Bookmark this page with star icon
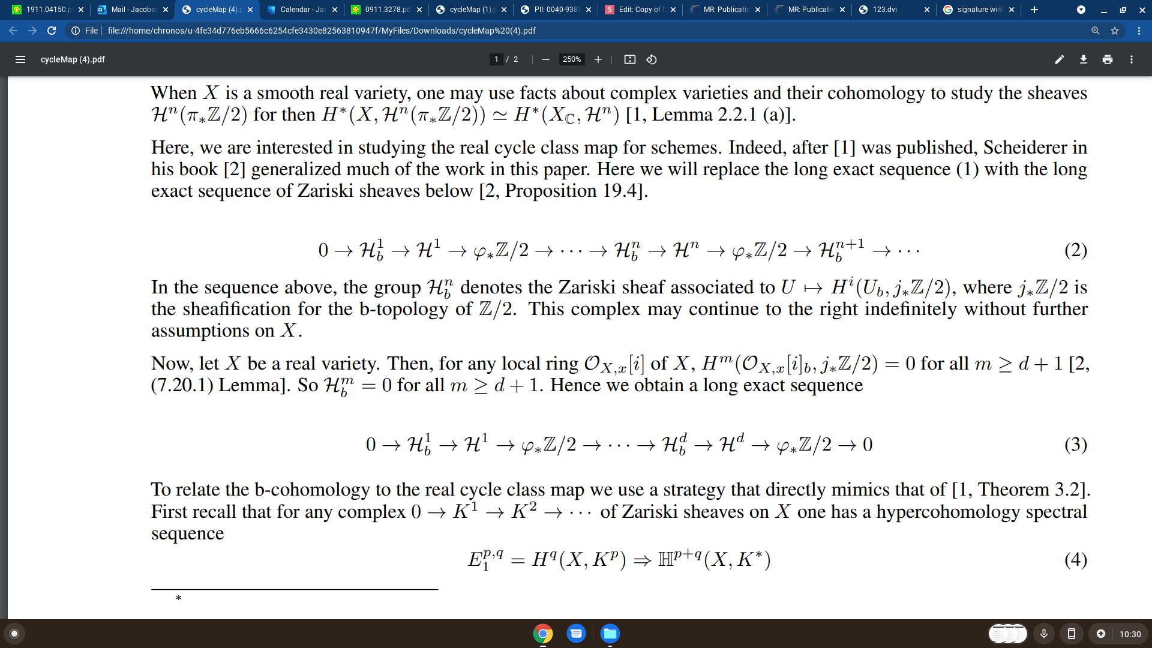The image size is (1152, 648). (x=1114, y=31)
